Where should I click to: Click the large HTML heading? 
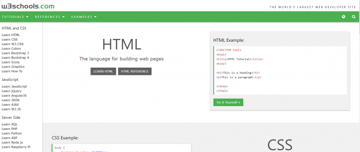[x=121, y=44]
